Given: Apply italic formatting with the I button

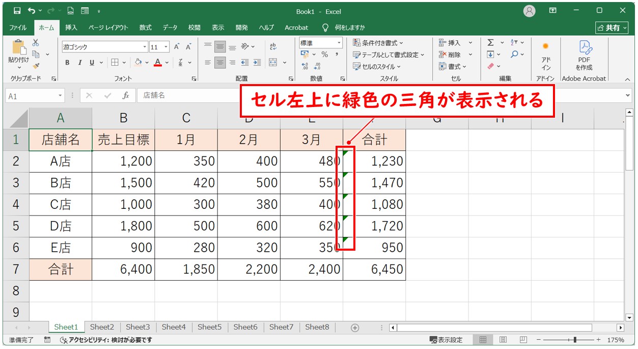Looking at the screenshot, I should pyautogui.click(x=79, y=63).
